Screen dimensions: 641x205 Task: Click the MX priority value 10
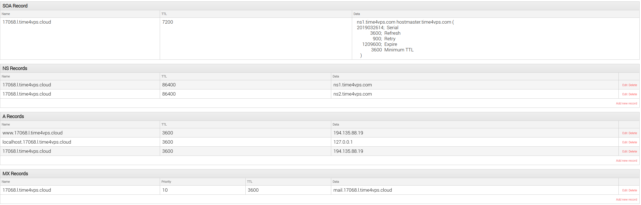[x=165, y=190]
